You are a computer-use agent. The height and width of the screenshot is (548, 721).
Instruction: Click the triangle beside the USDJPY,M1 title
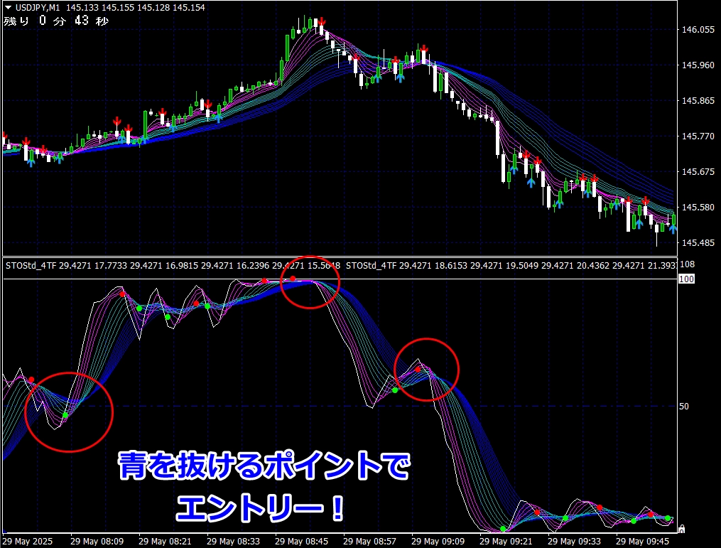pyautogui.click(x=9, y=7)
